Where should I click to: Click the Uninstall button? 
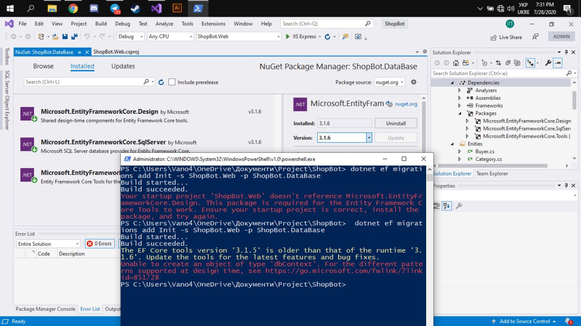tap(396, 123)
